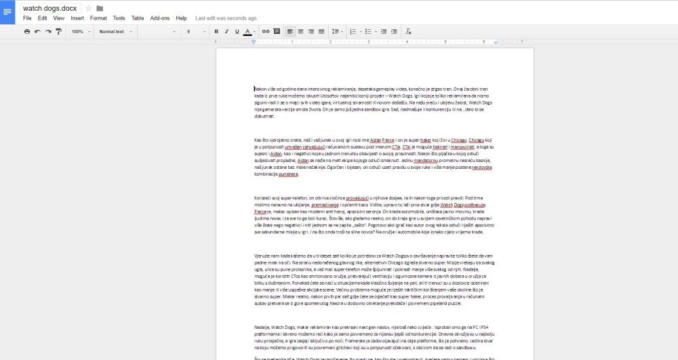
Task: Toggle italic formatting
Action: click(x=226, y=32)
